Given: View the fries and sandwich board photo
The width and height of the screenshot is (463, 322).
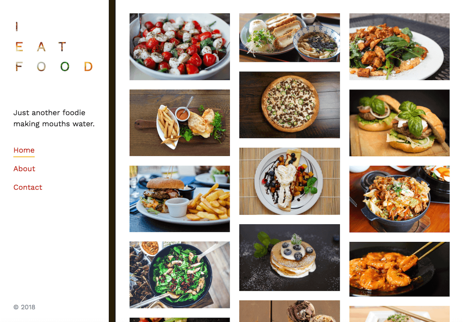Looking at the screenshot, I should pos(180,123).
